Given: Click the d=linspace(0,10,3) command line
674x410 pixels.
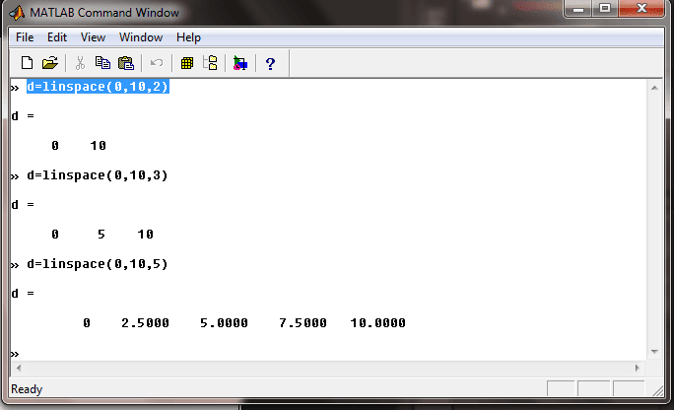Looking at the screenshot, I should 98,175.
